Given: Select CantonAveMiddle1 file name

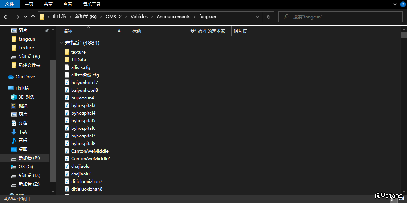Looking at the screenshot, I should pyautogui.click(x=91, y=158).
